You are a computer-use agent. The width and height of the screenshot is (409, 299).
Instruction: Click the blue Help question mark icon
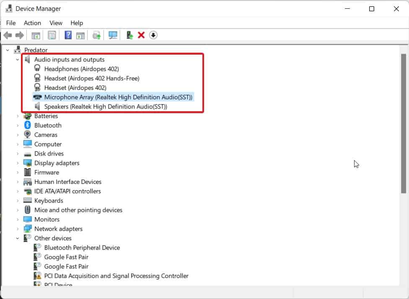click(x=68, y=35)
